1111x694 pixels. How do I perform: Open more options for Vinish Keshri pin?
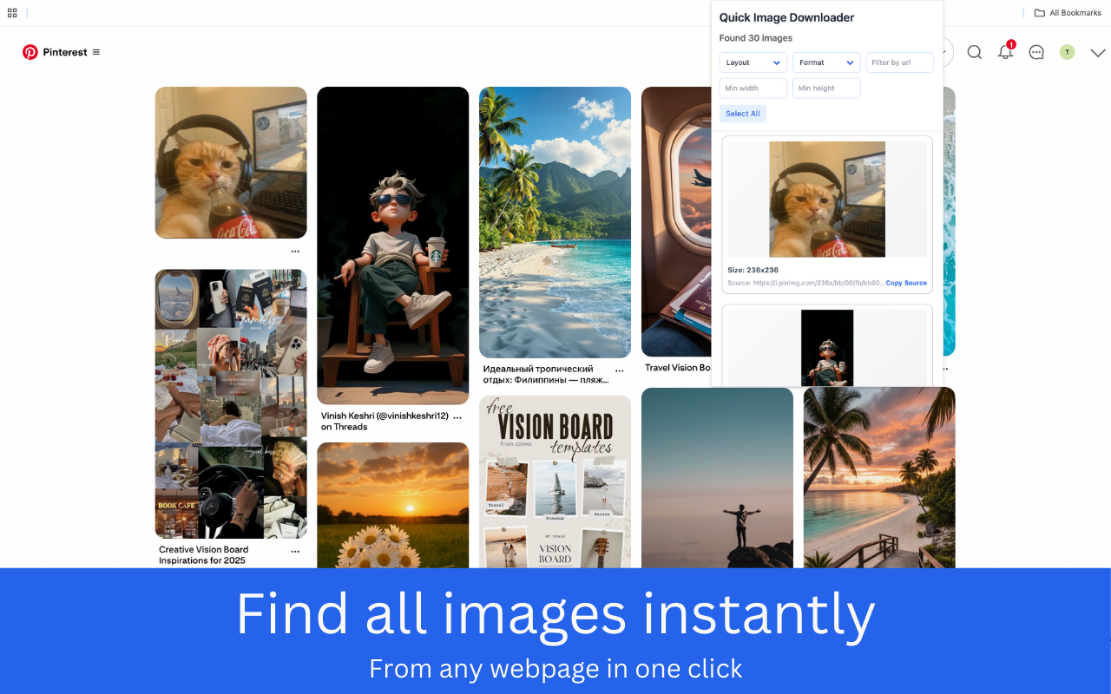[x=457, y=417]
